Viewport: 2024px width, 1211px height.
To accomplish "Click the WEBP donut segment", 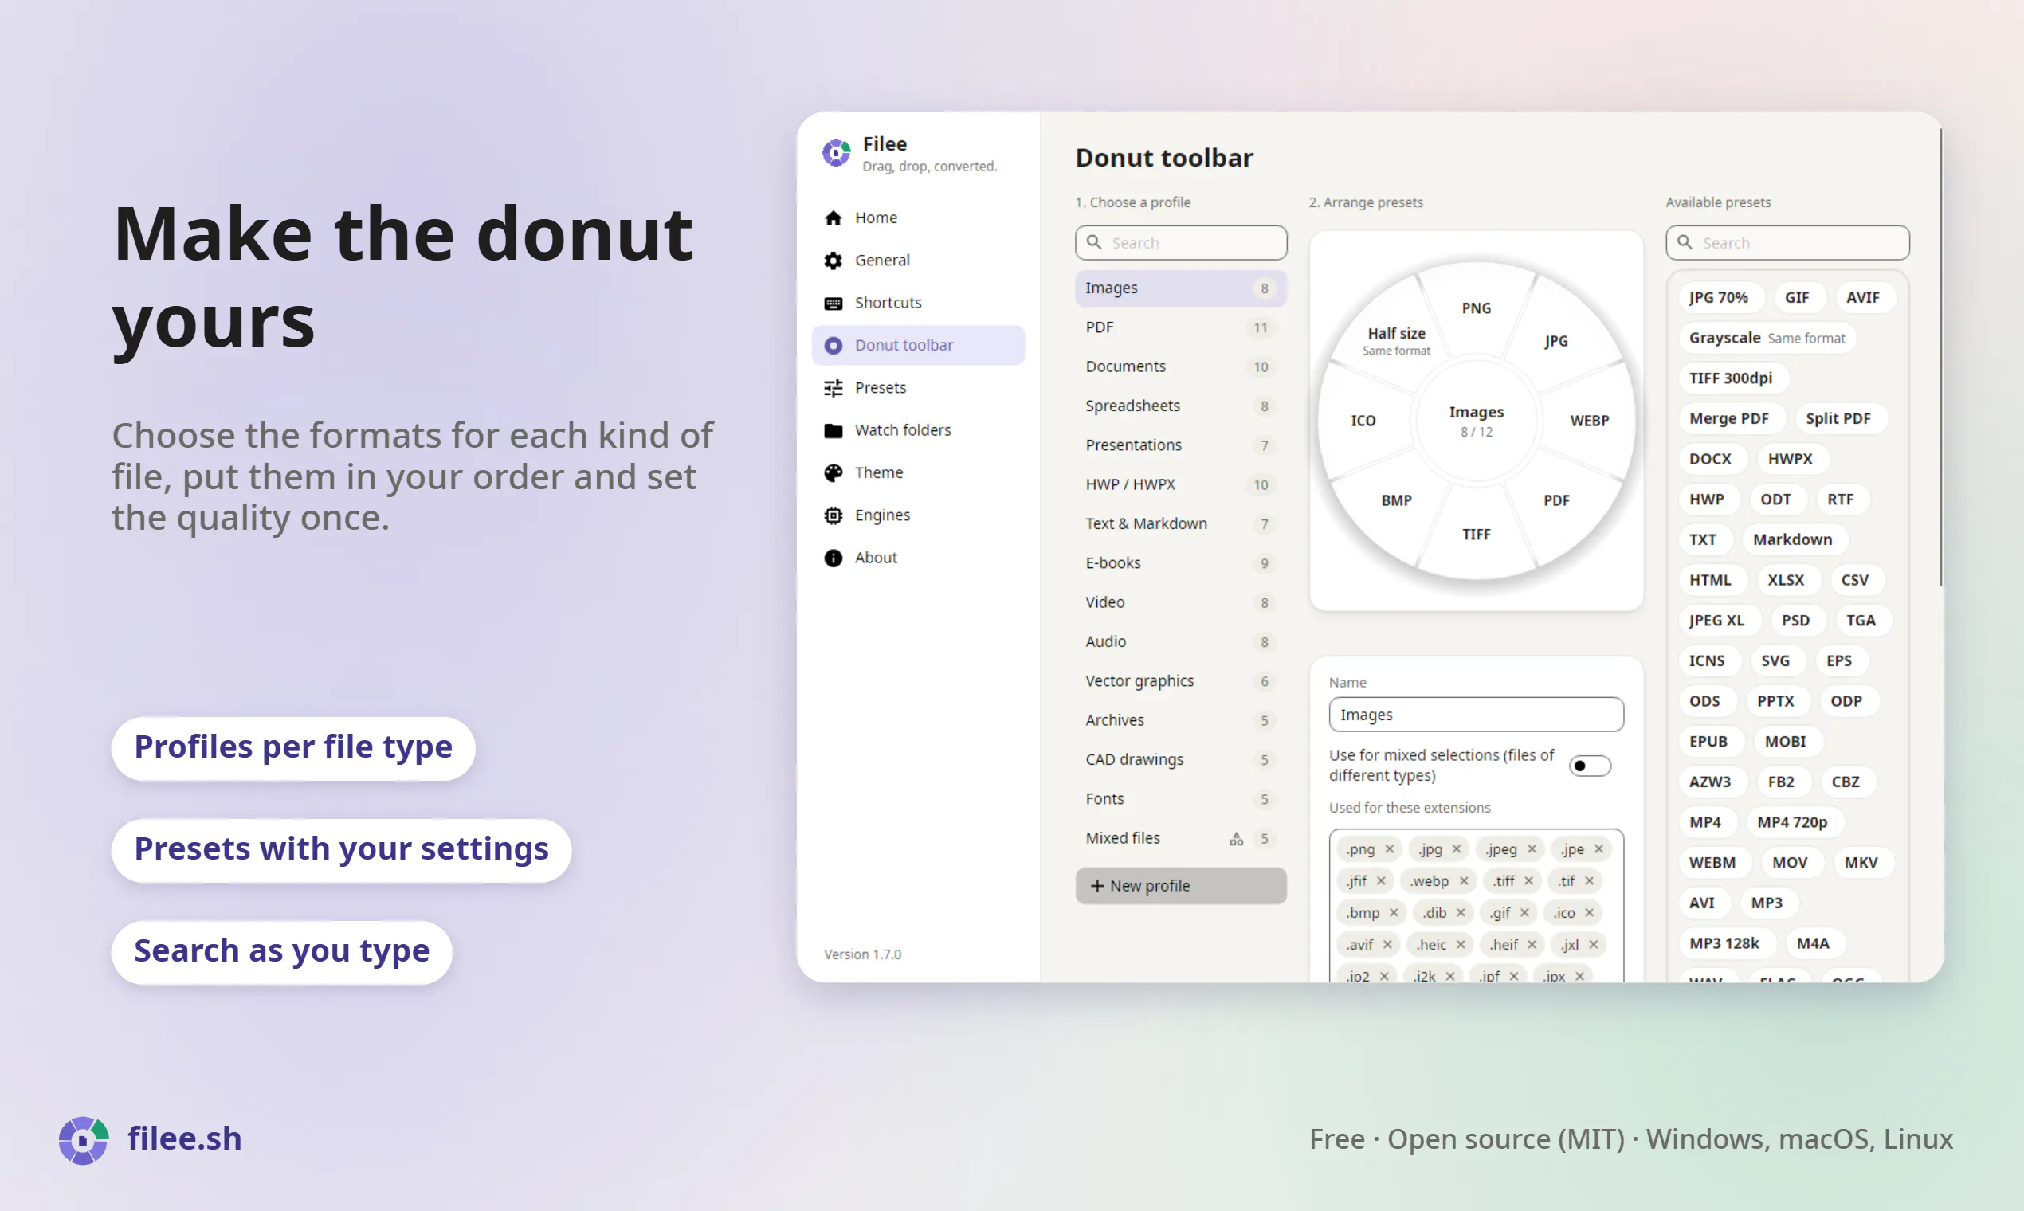I will click(x=1588, y=421).
